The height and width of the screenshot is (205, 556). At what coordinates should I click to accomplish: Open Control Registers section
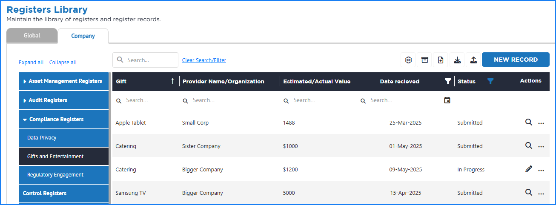click(63, 193)
